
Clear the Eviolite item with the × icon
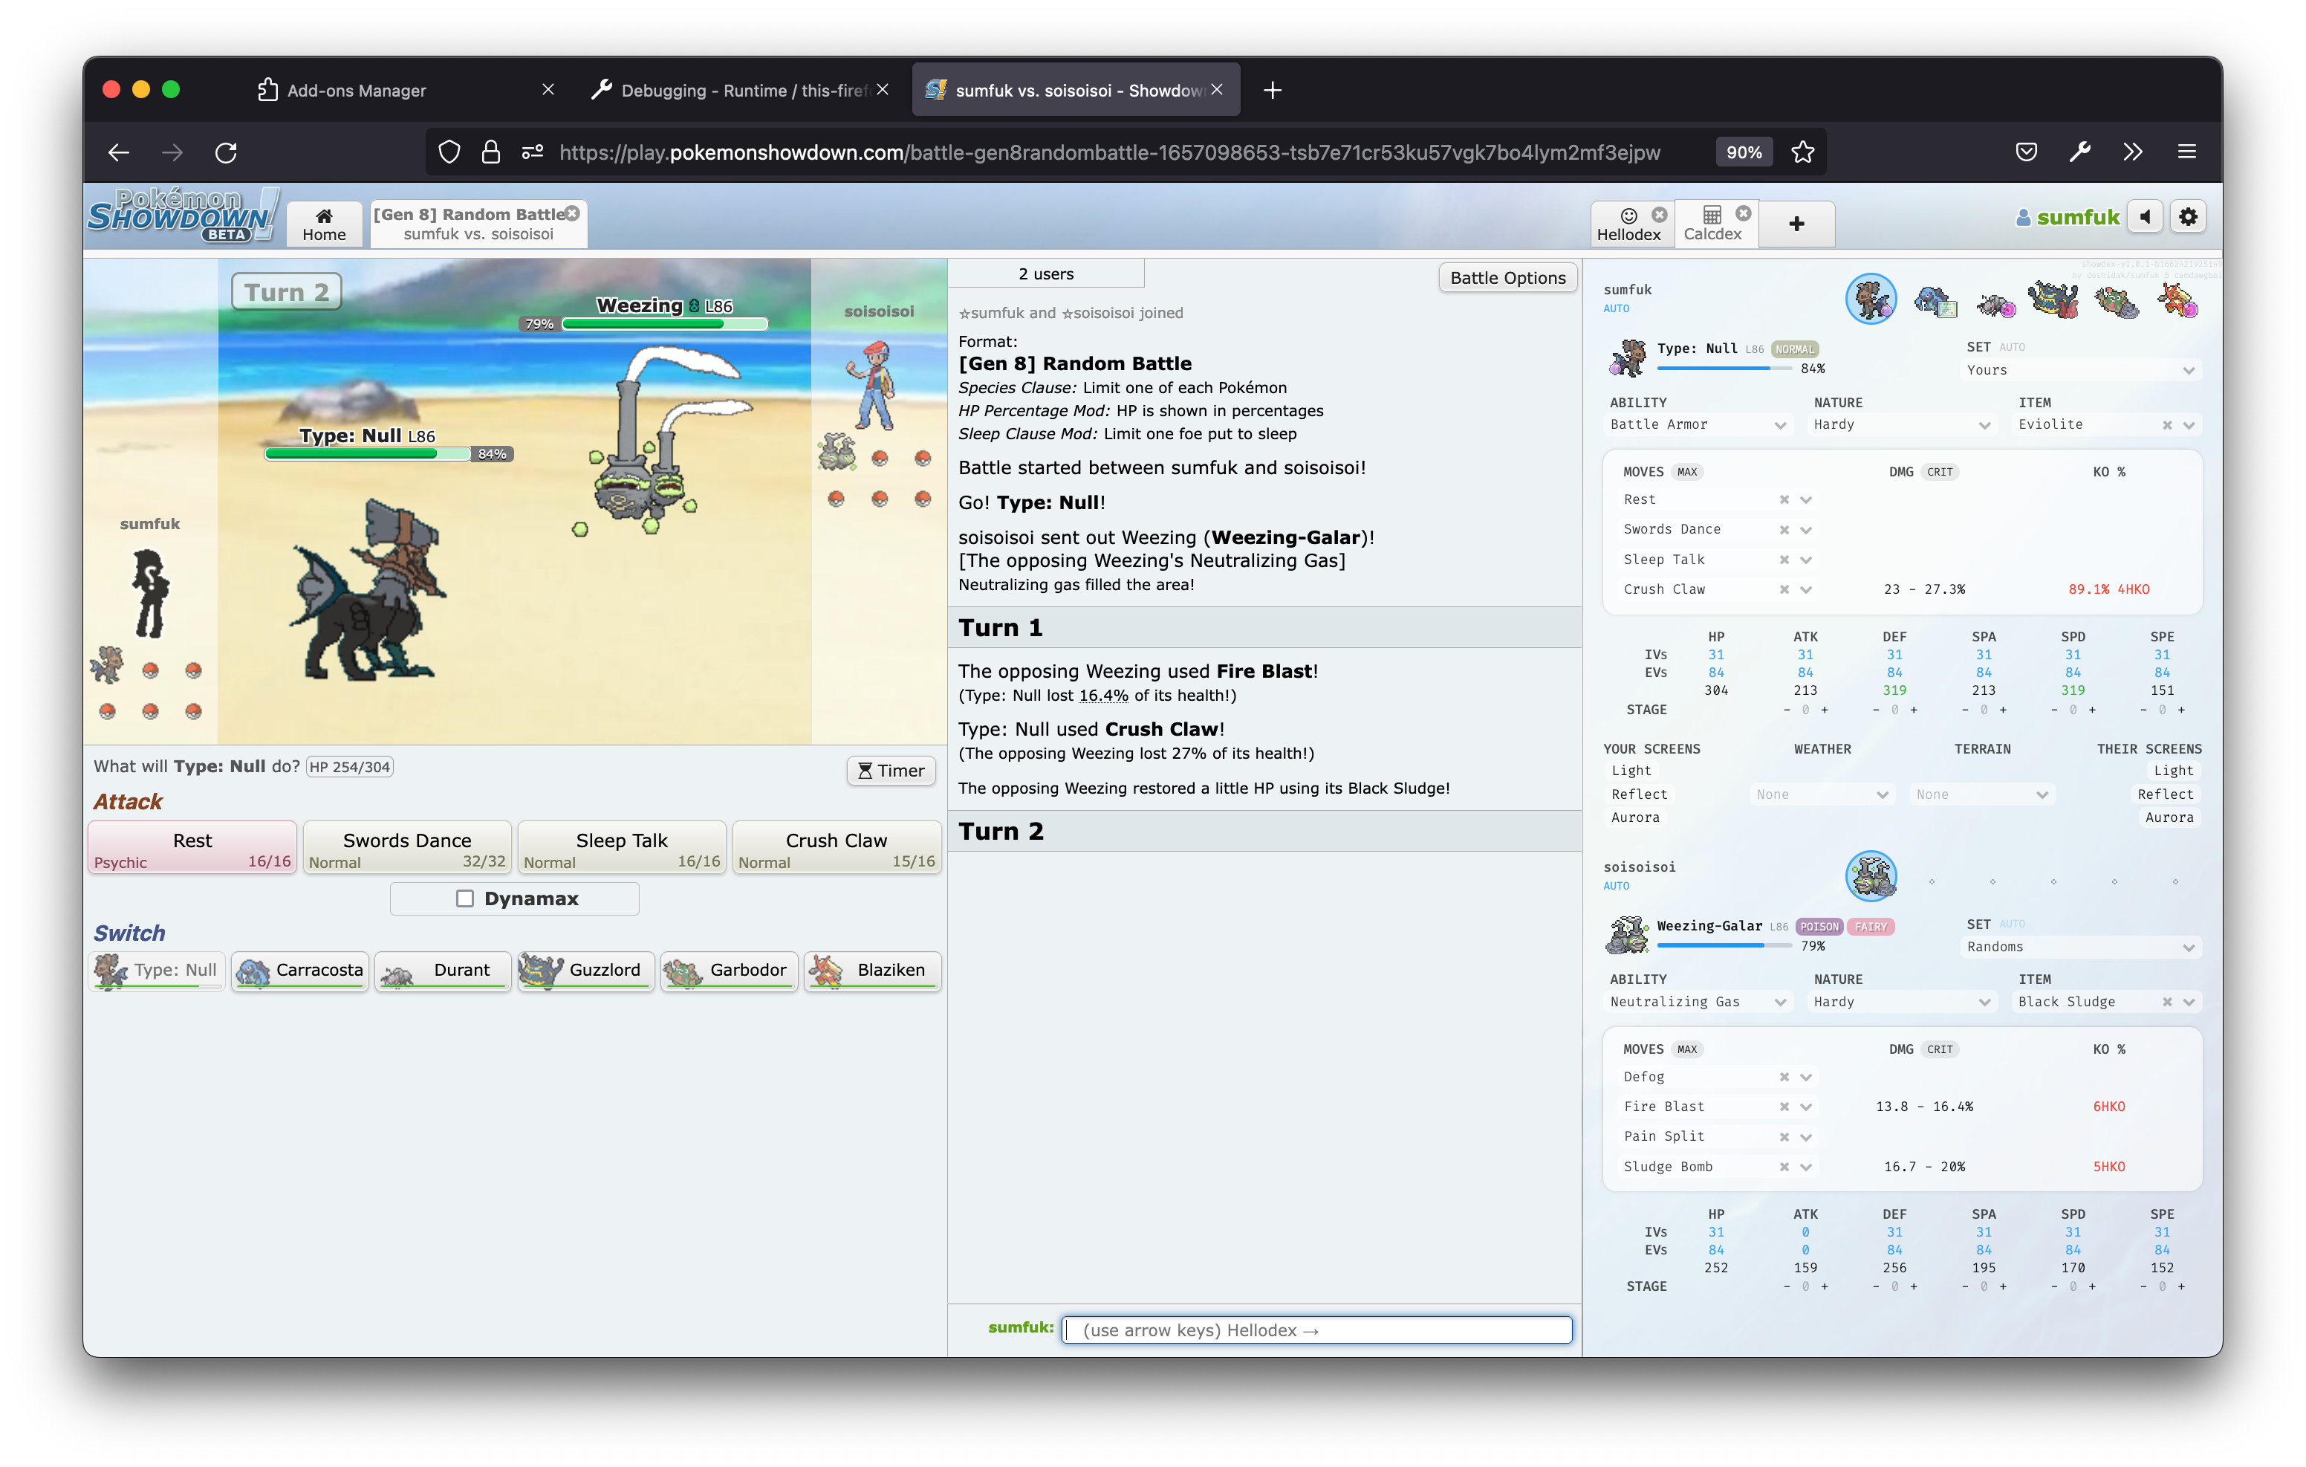2168,424
